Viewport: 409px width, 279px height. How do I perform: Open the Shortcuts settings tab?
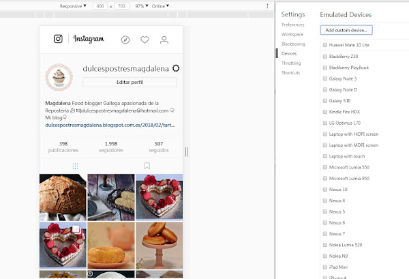click(290, 73)
